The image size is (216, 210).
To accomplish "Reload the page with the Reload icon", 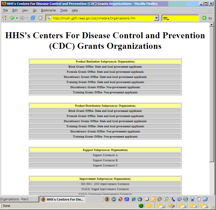I will 33,18.
